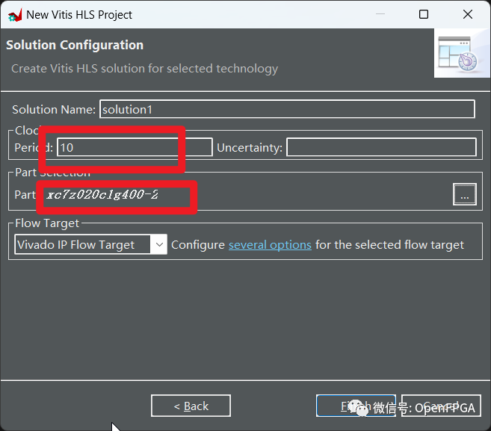Screen dimensions: 491x431
Task: Click the Finish button
Action: [x=356, y=406]
